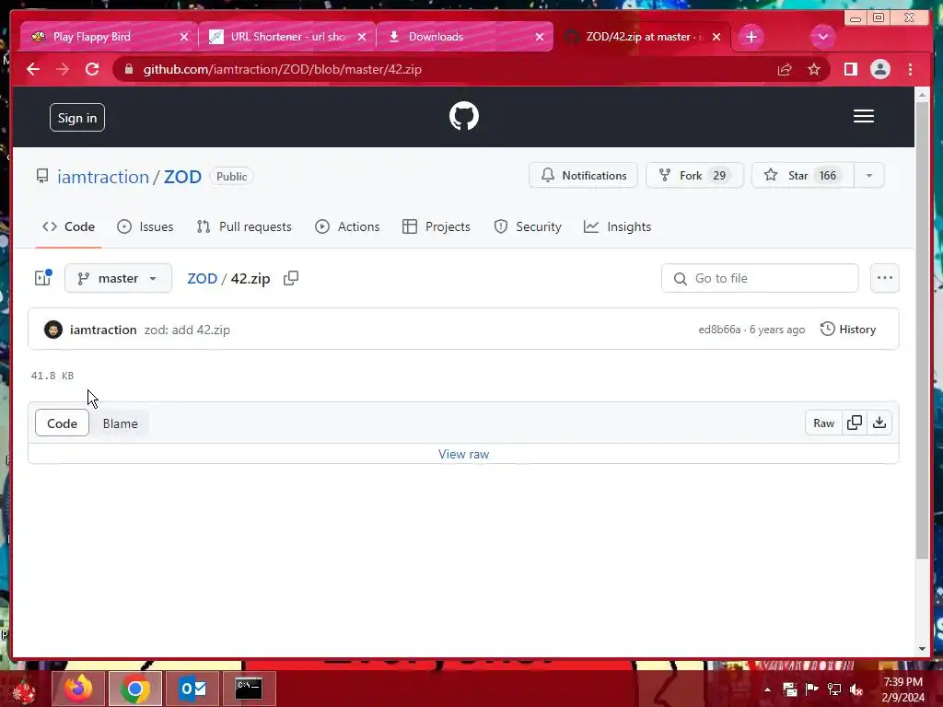Open the master branch dropdown
The height and width of the screenshot is (707, 943).
[118, 278]
